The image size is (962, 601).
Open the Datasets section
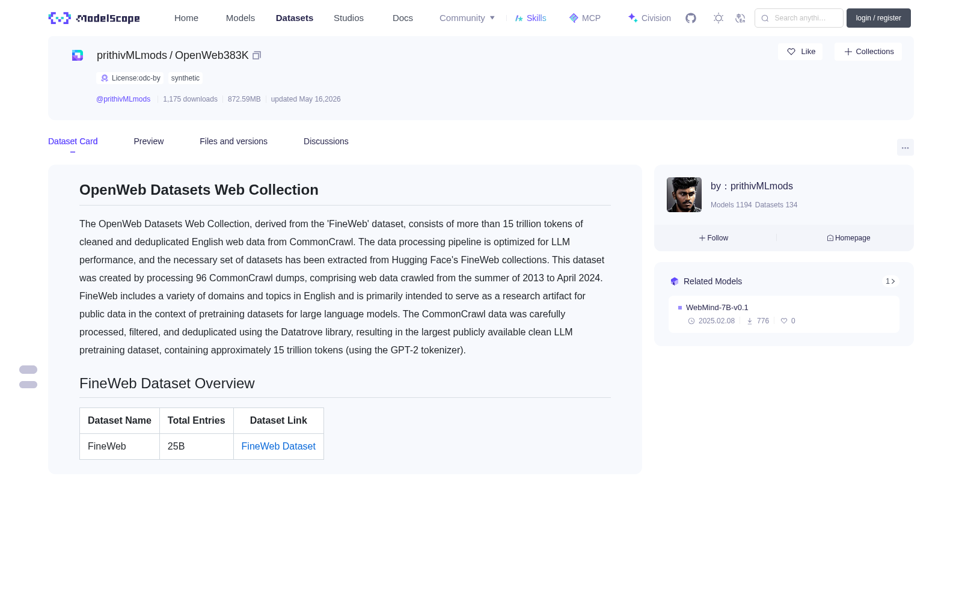tap(295, 18)
